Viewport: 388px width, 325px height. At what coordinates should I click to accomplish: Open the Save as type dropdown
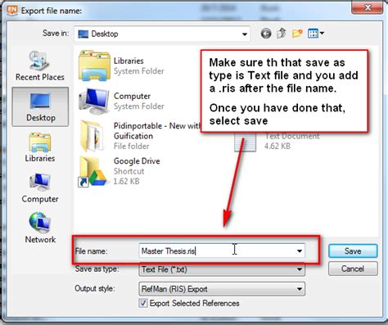click(222, 269)
